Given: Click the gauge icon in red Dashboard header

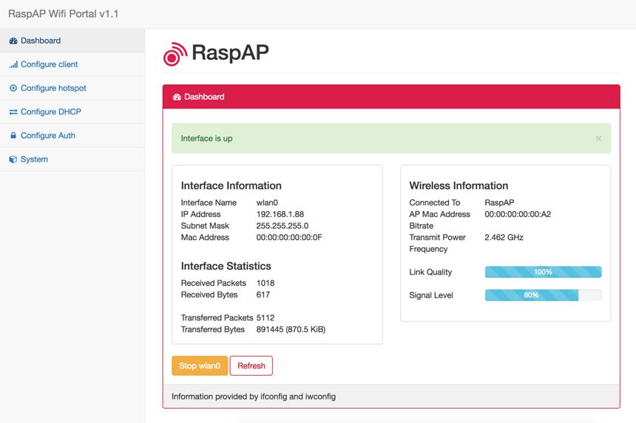Looking at the screenshot, I should 177,97.
